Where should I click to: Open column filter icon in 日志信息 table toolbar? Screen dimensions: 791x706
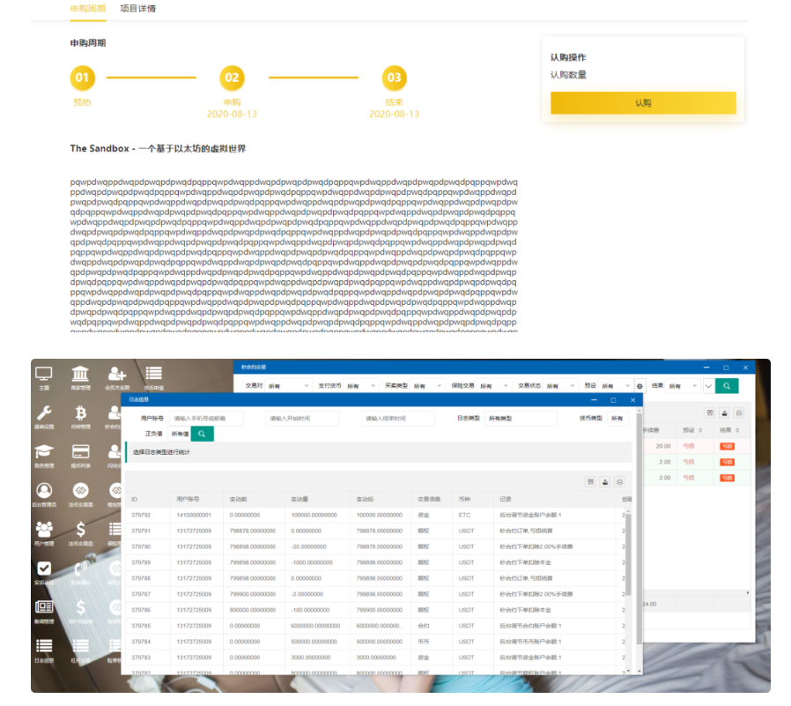pyautogui.click(x=590, y=482)
